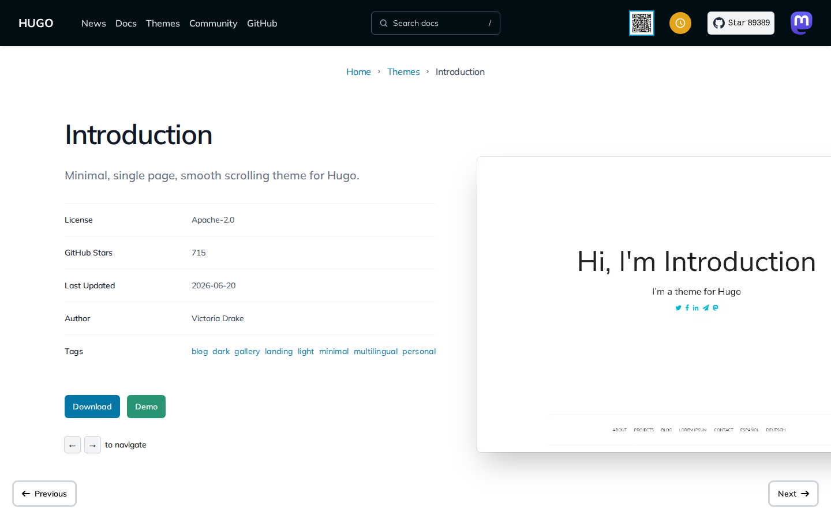Open the Community menu item
This screenshot has width=831, height=519.
tap(213, 23)
